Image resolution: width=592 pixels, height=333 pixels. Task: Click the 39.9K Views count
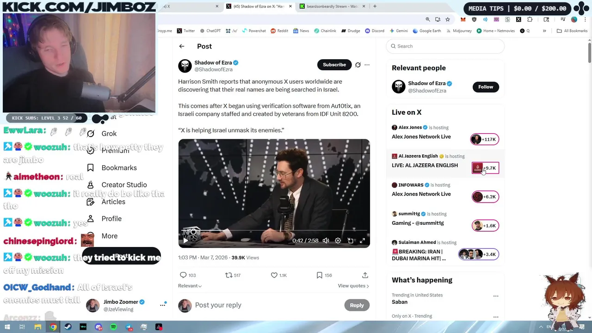245,258
